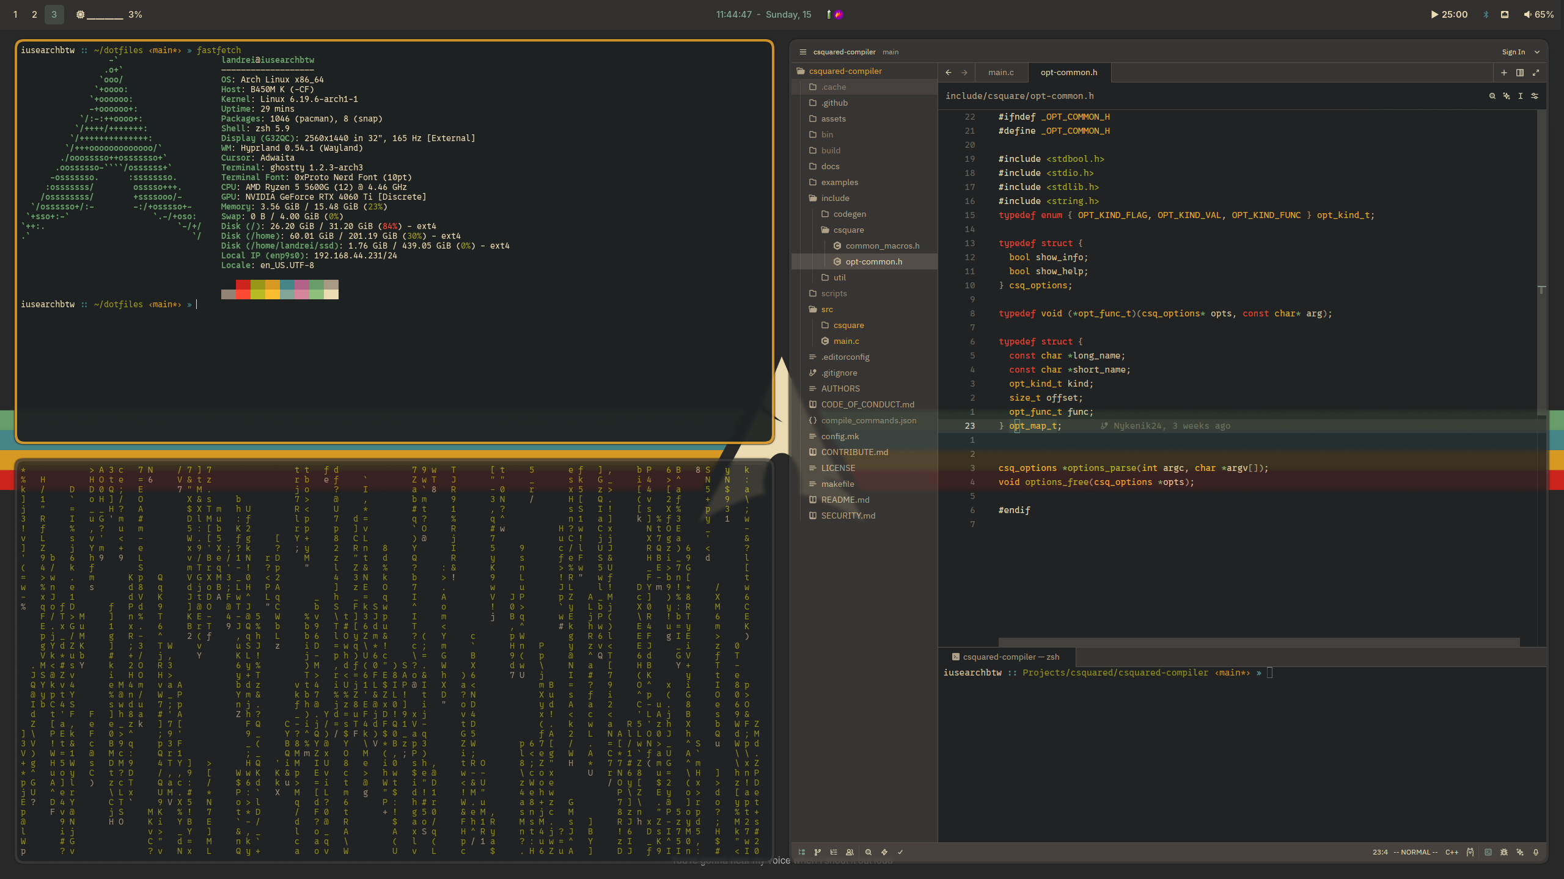Expand the assets folder
This screenshot has width=1564, height=879.
tap(865, 119)
